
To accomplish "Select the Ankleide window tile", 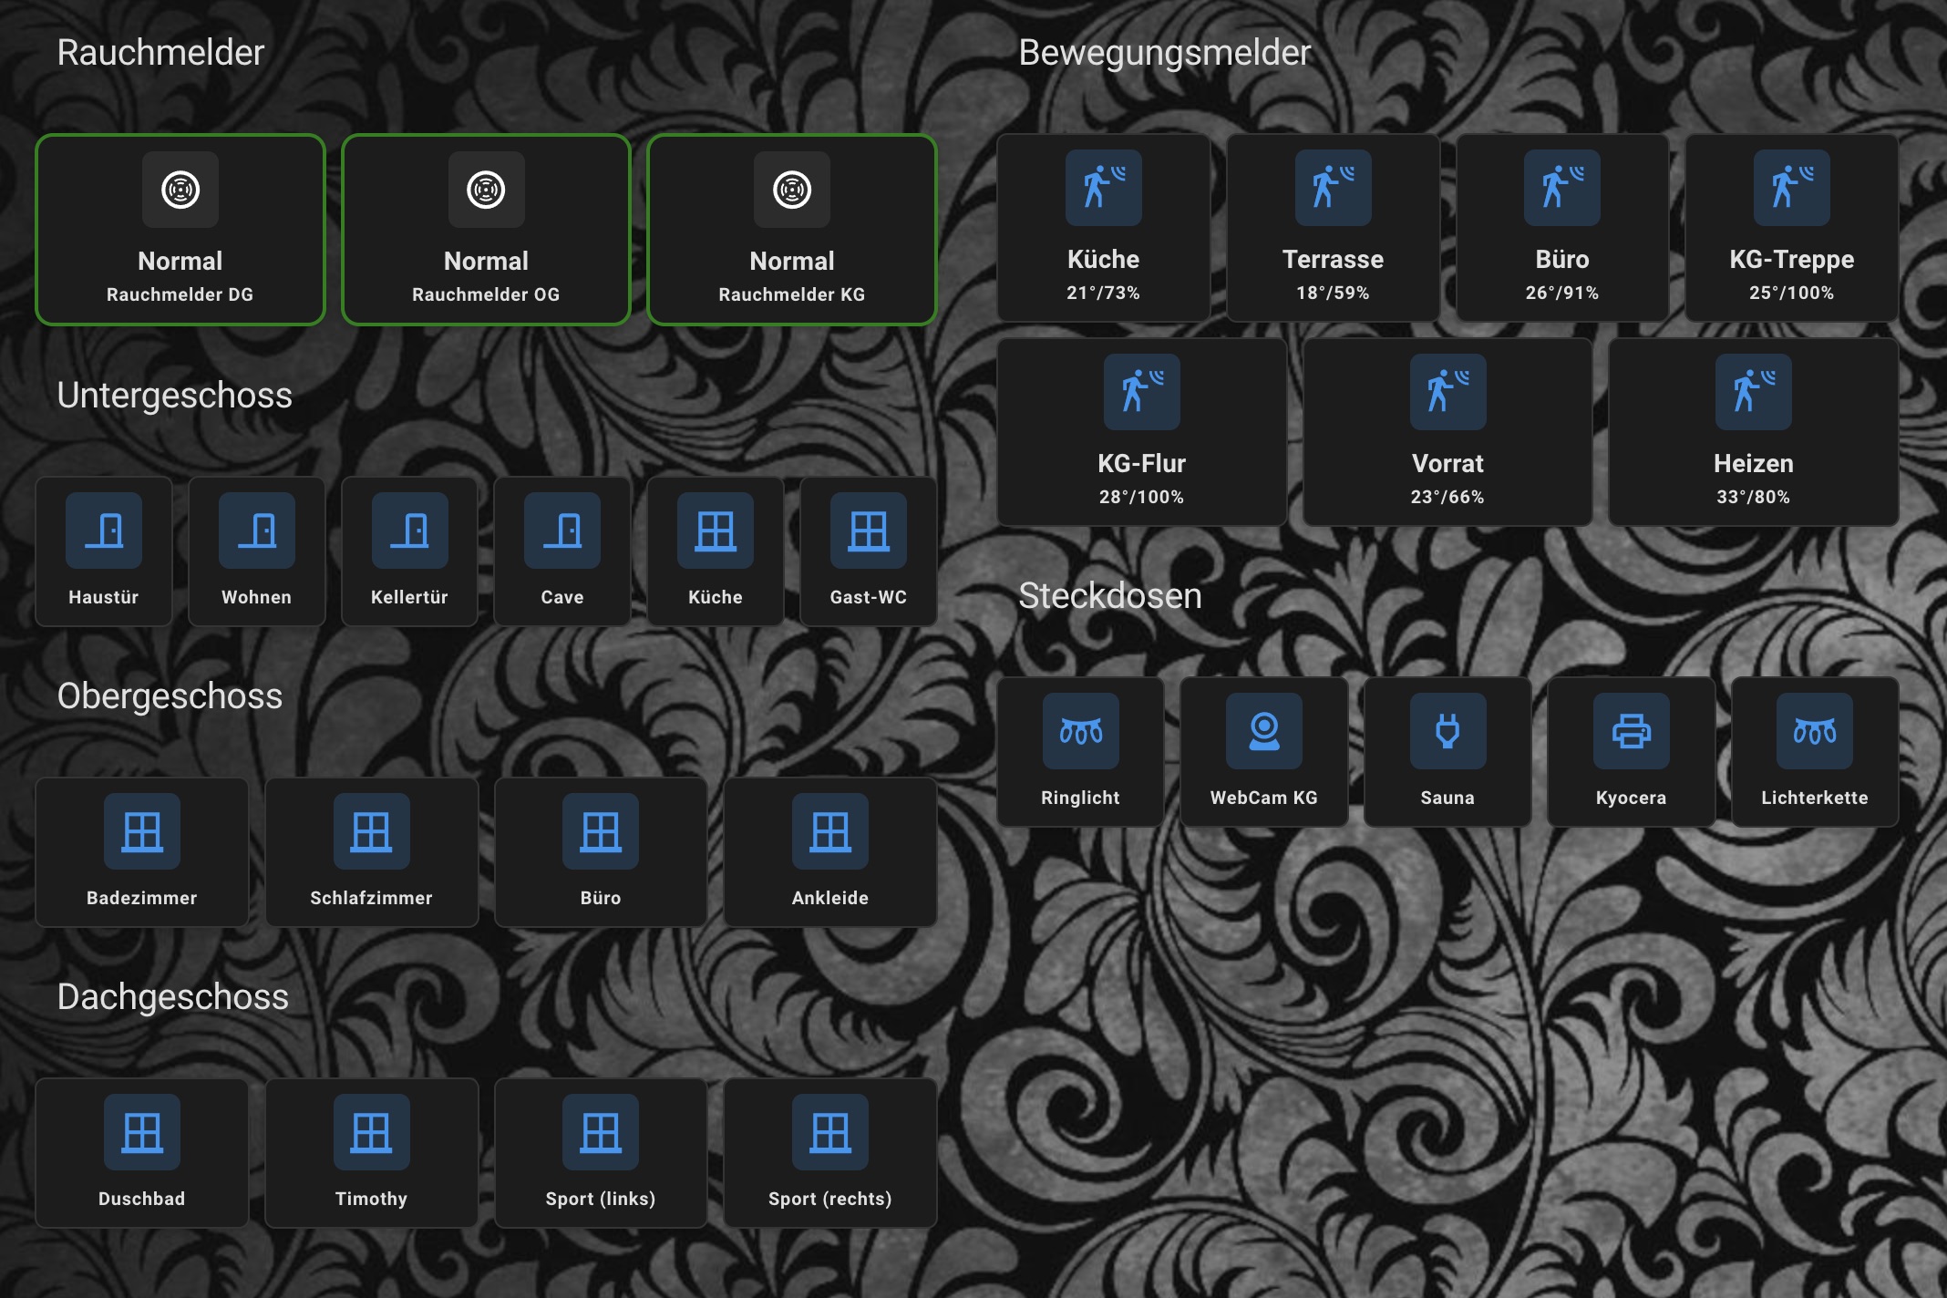I will pyautogui.click(x=829, y=851).
